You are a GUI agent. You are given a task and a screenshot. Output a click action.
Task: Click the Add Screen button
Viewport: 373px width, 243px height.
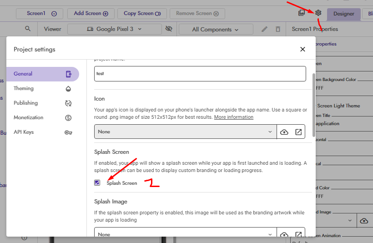pyautogui.click(x=91, y=14)
